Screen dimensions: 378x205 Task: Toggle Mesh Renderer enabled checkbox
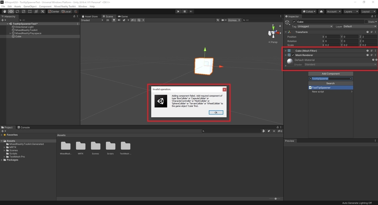click(293, 55)
